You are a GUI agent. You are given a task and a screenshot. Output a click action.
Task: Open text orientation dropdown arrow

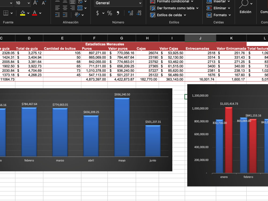tap(83, 15)
